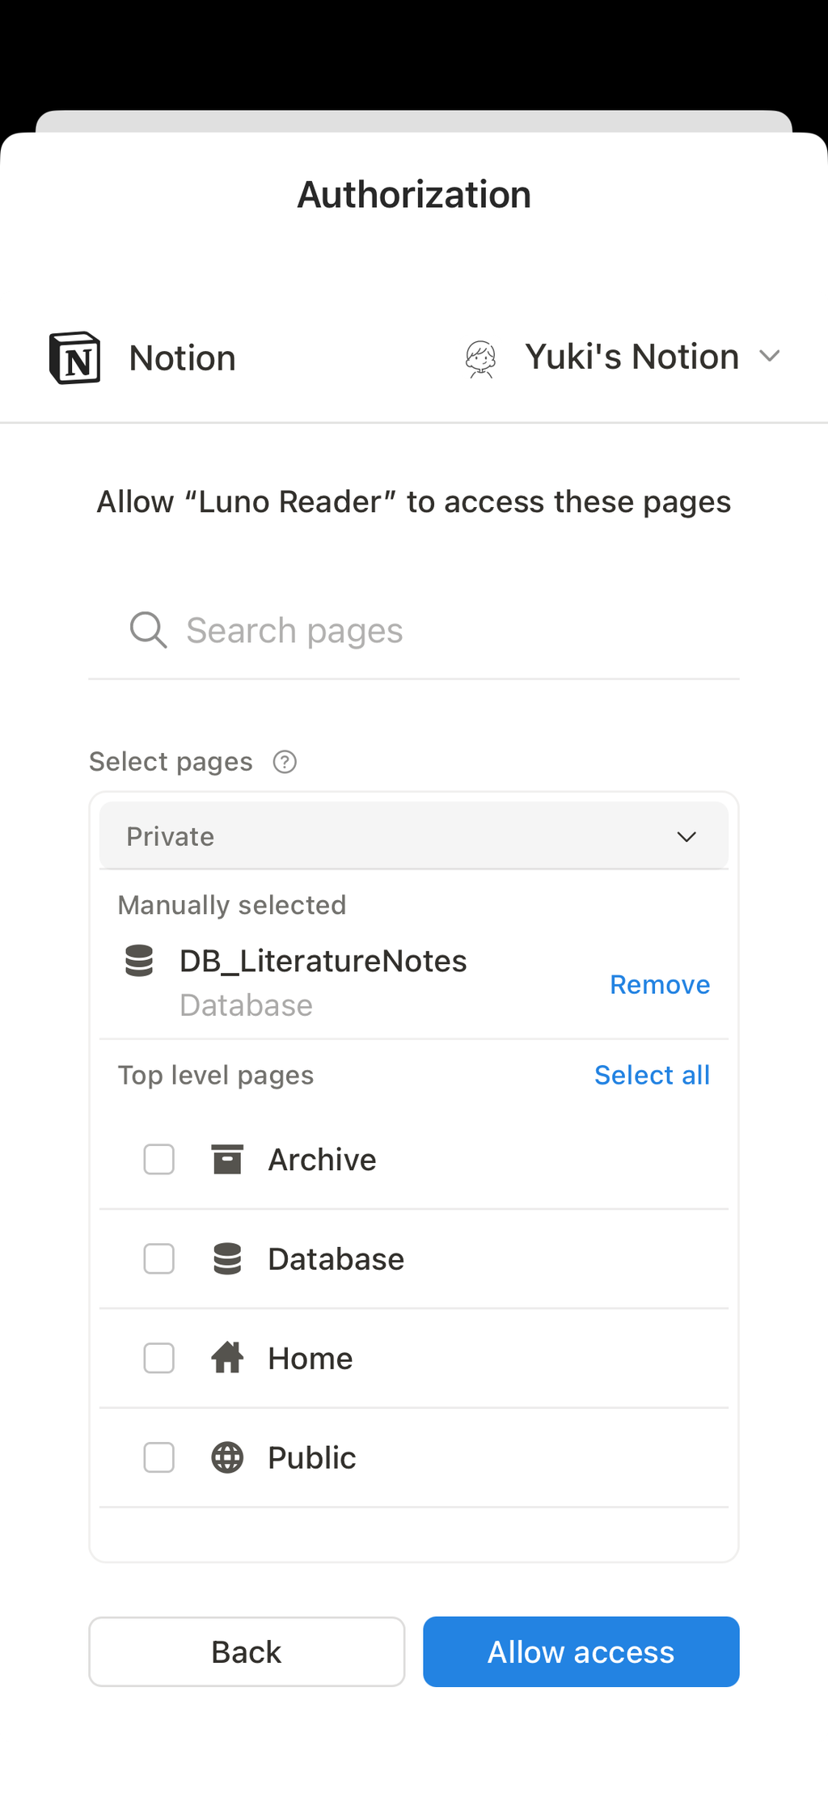This screenshot has width=828, height=1793.
Task: Click Select all for top level pages
Action: pos(652,1075)
